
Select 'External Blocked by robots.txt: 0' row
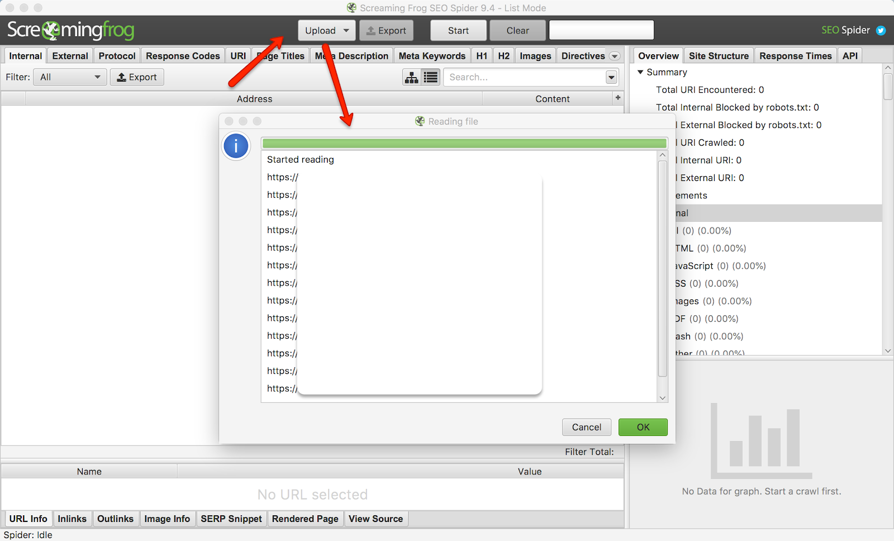[750, 125]
